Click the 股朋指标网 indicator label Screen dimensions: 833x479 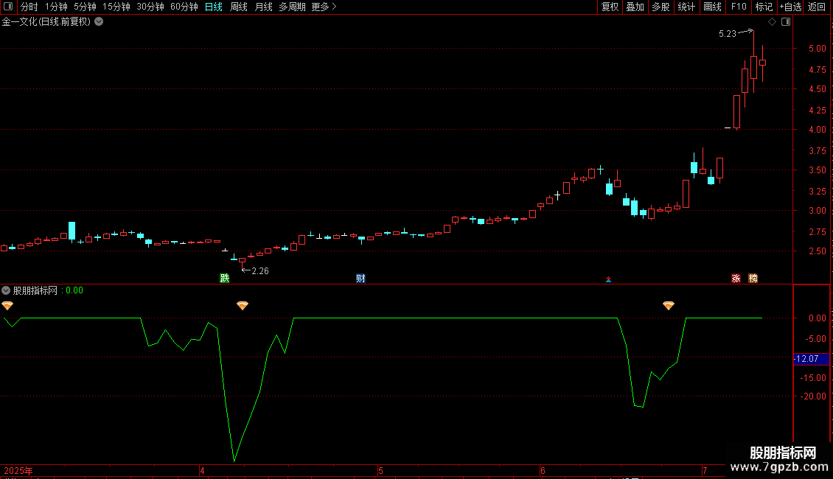point(35,290)
